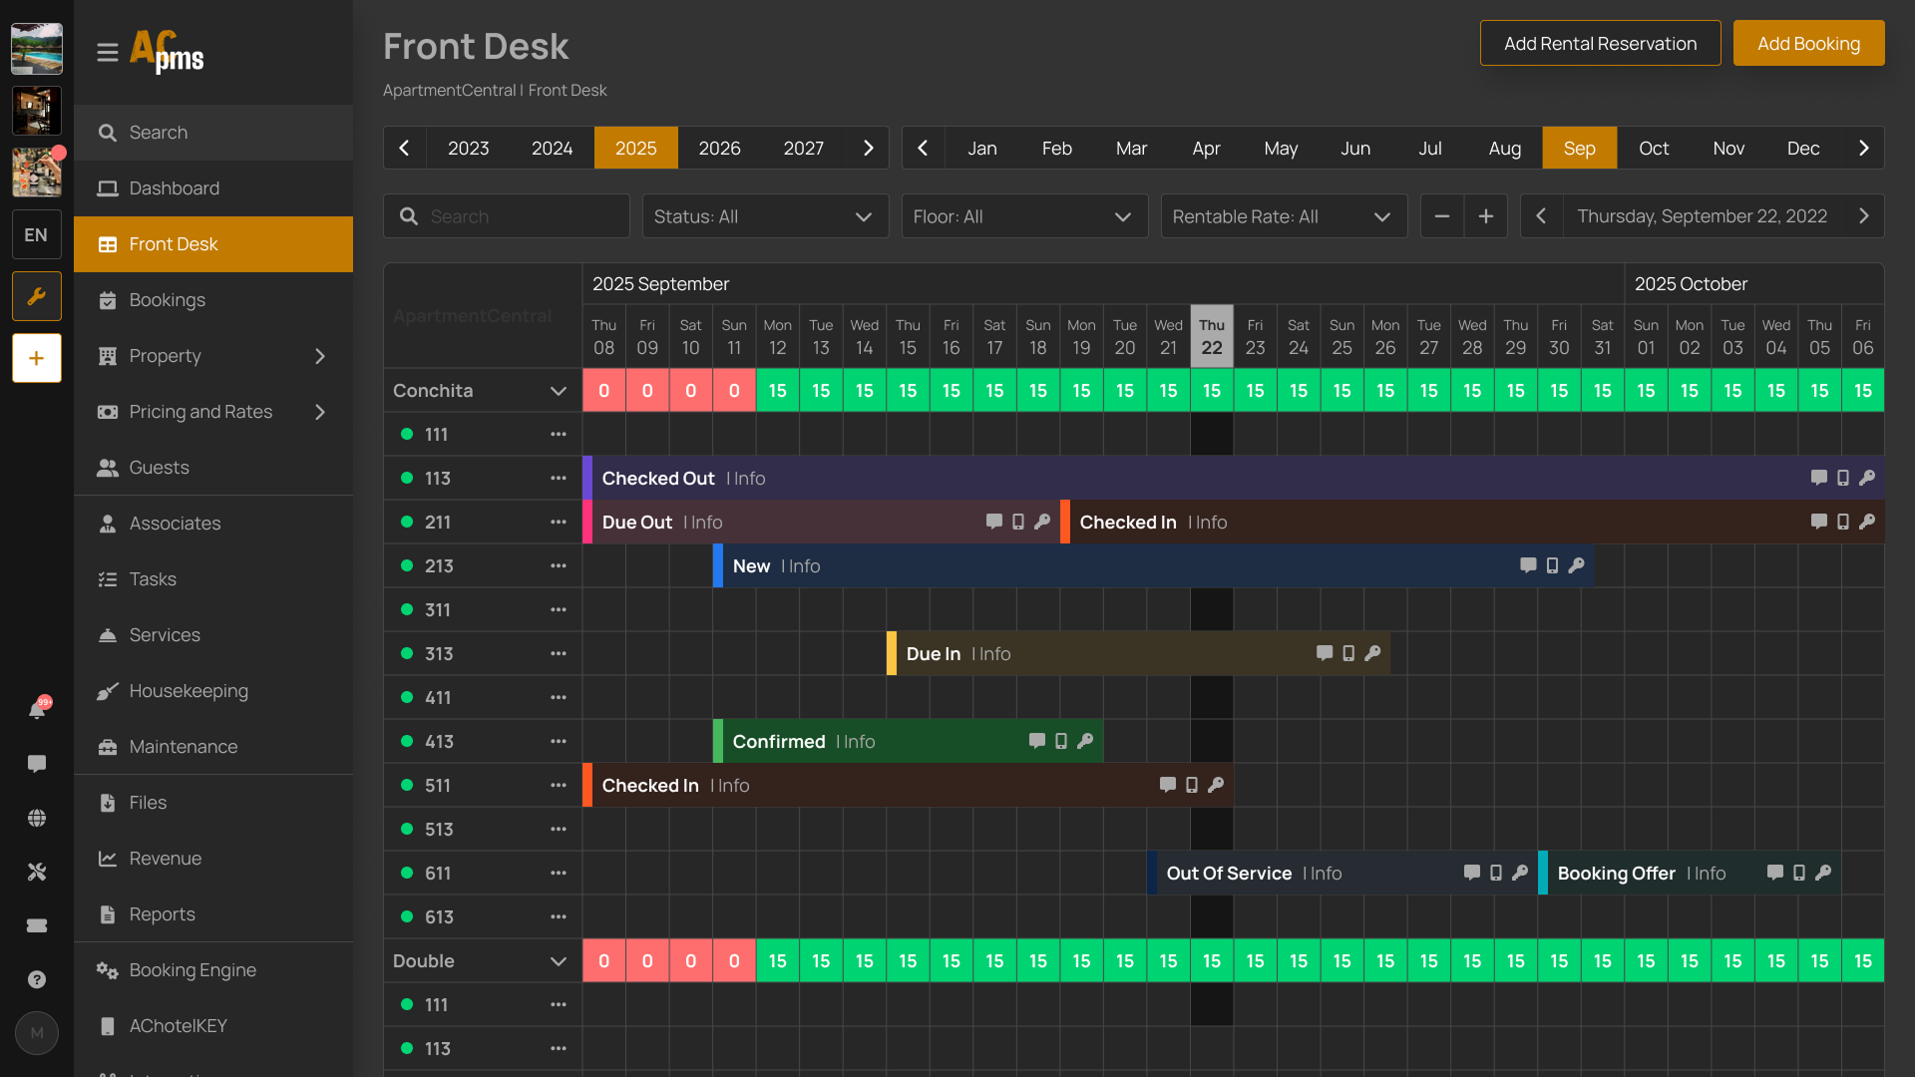Click chat icon on Due In booking
1915x1077 pixels.
(1325, 653)
